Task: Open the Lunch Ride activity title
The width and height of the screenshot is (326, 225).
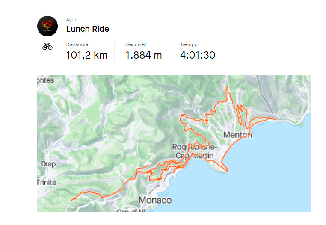Action: pos(88,29)
